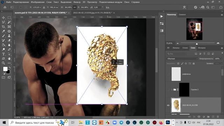The image size is (224, 126).
Task: Select the Clone Stamp tool
Action: [9, 36]
